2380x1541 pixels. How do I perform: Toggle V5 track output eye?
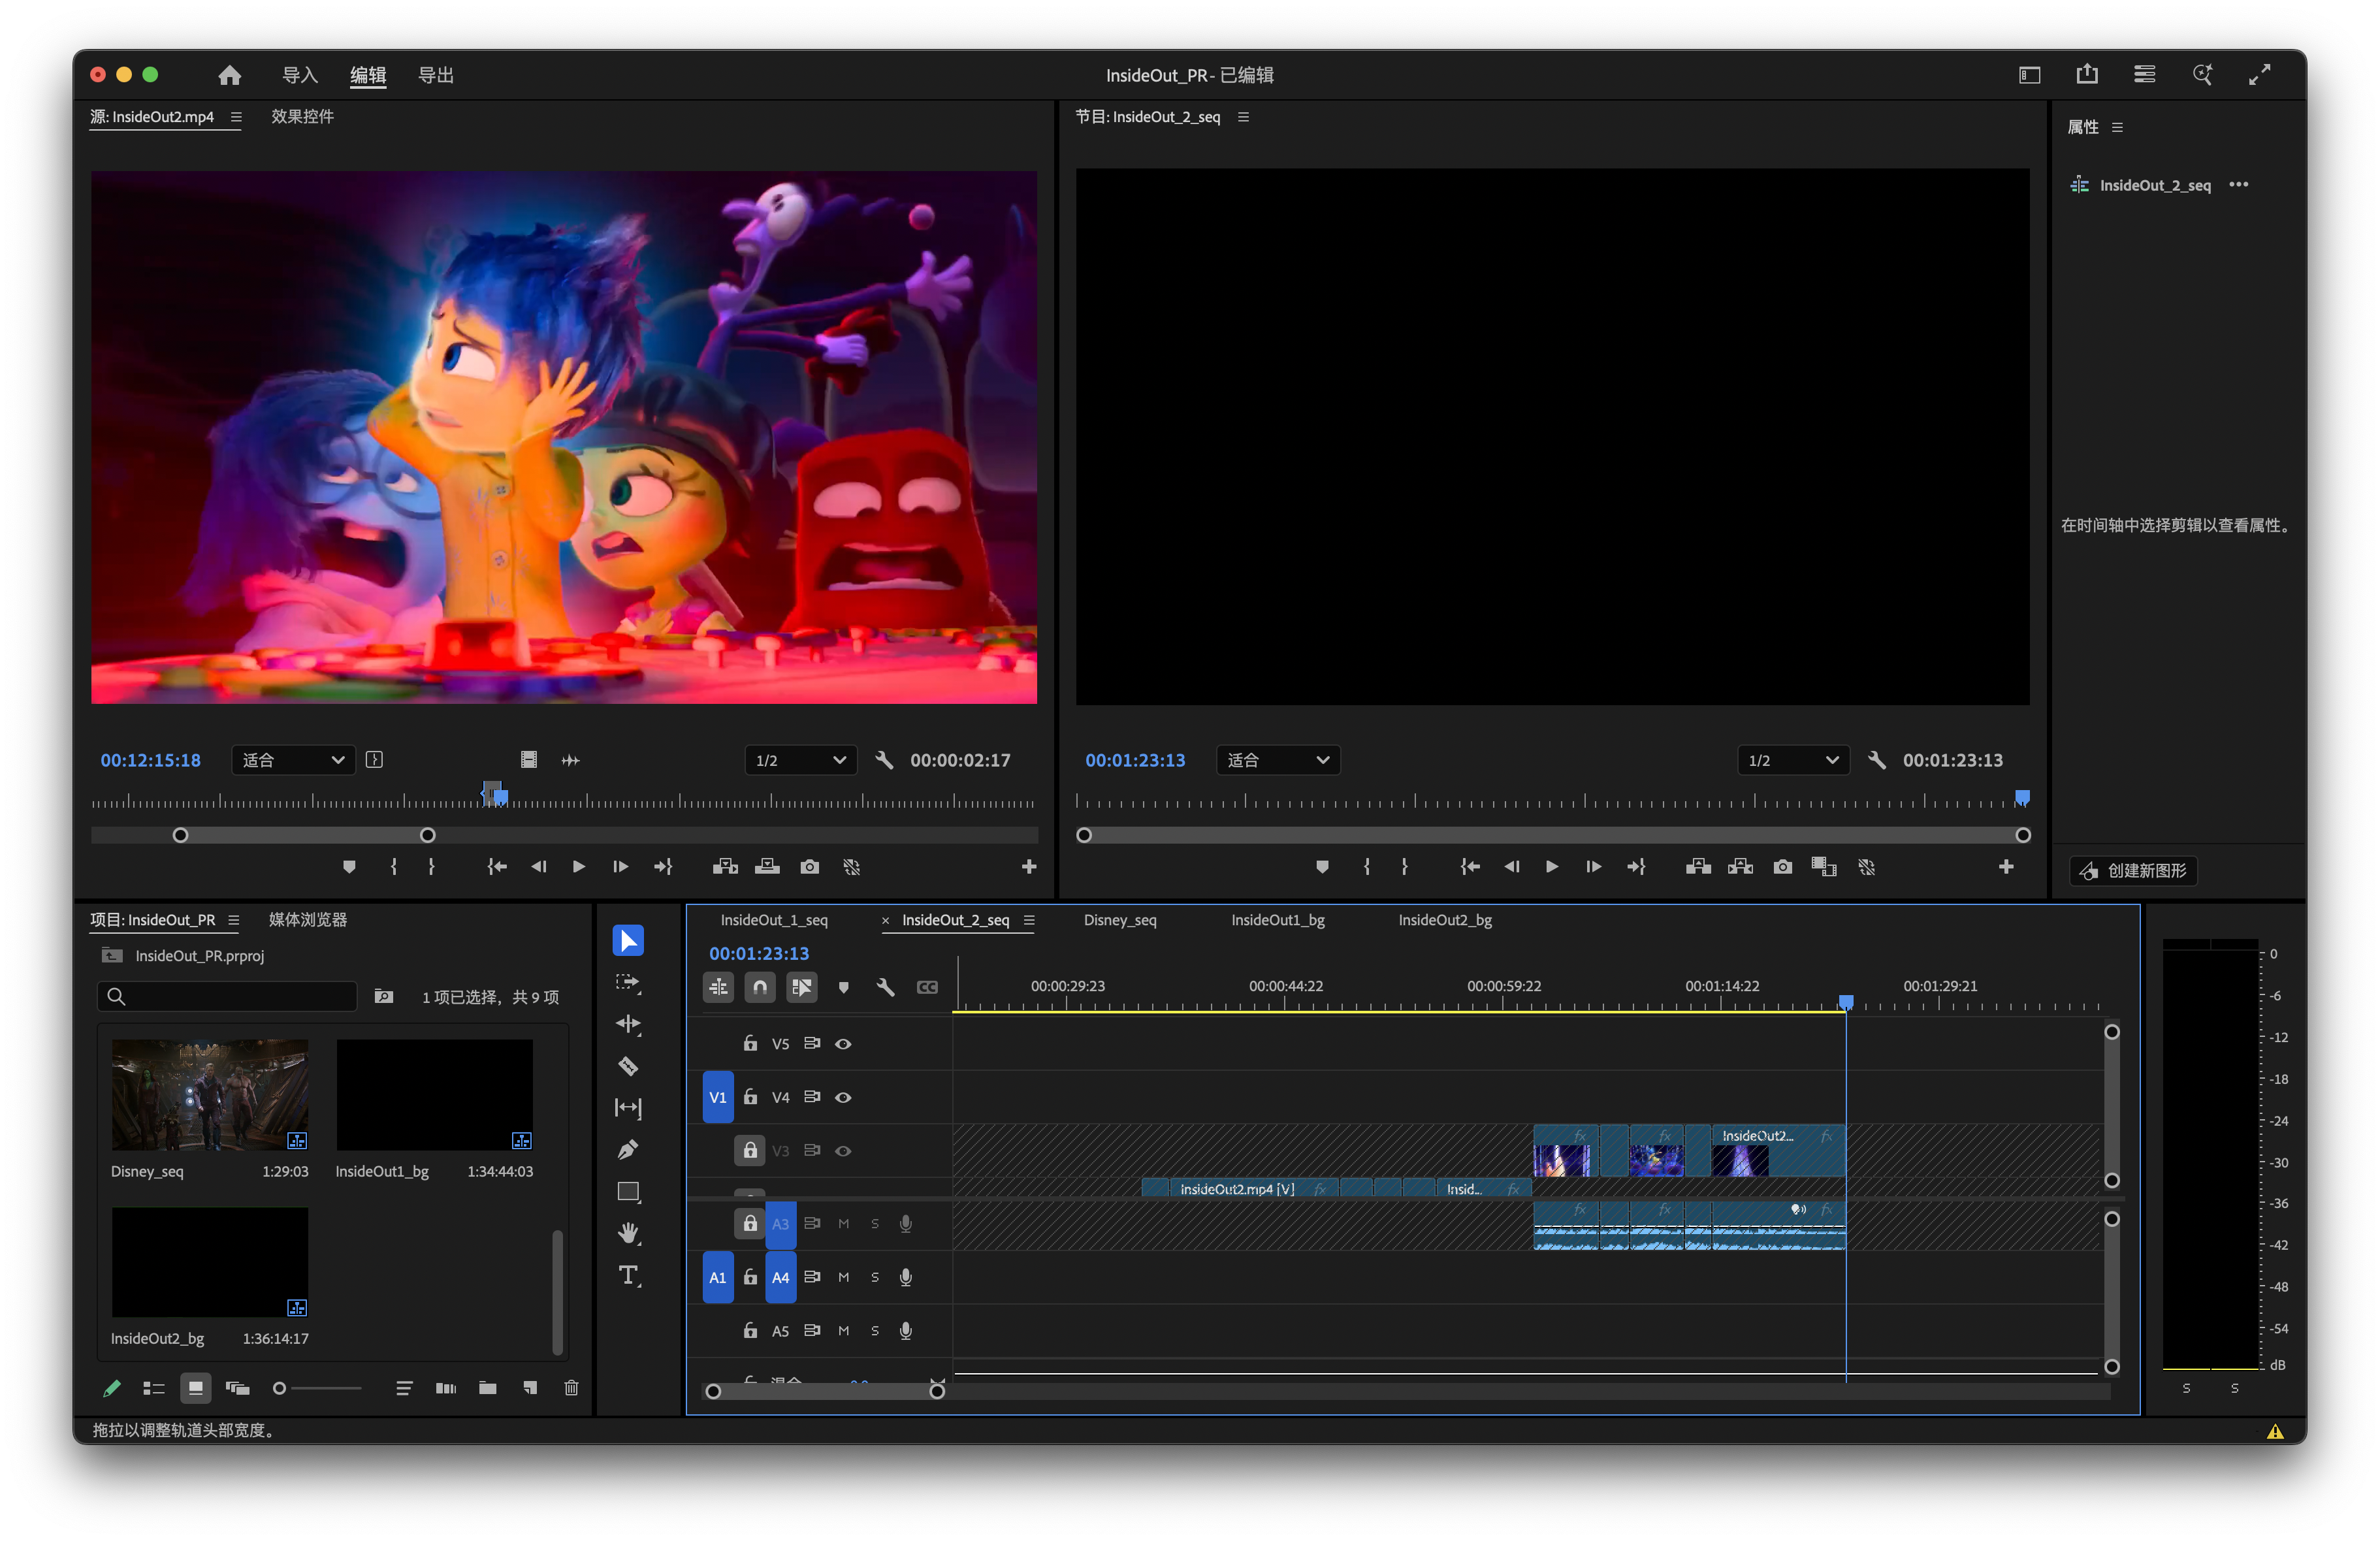coord(843,1044)
